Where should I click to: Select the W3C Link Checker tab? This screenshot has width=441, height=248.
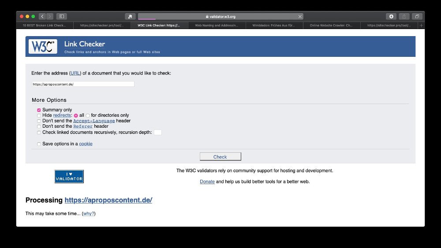(159, 25)
